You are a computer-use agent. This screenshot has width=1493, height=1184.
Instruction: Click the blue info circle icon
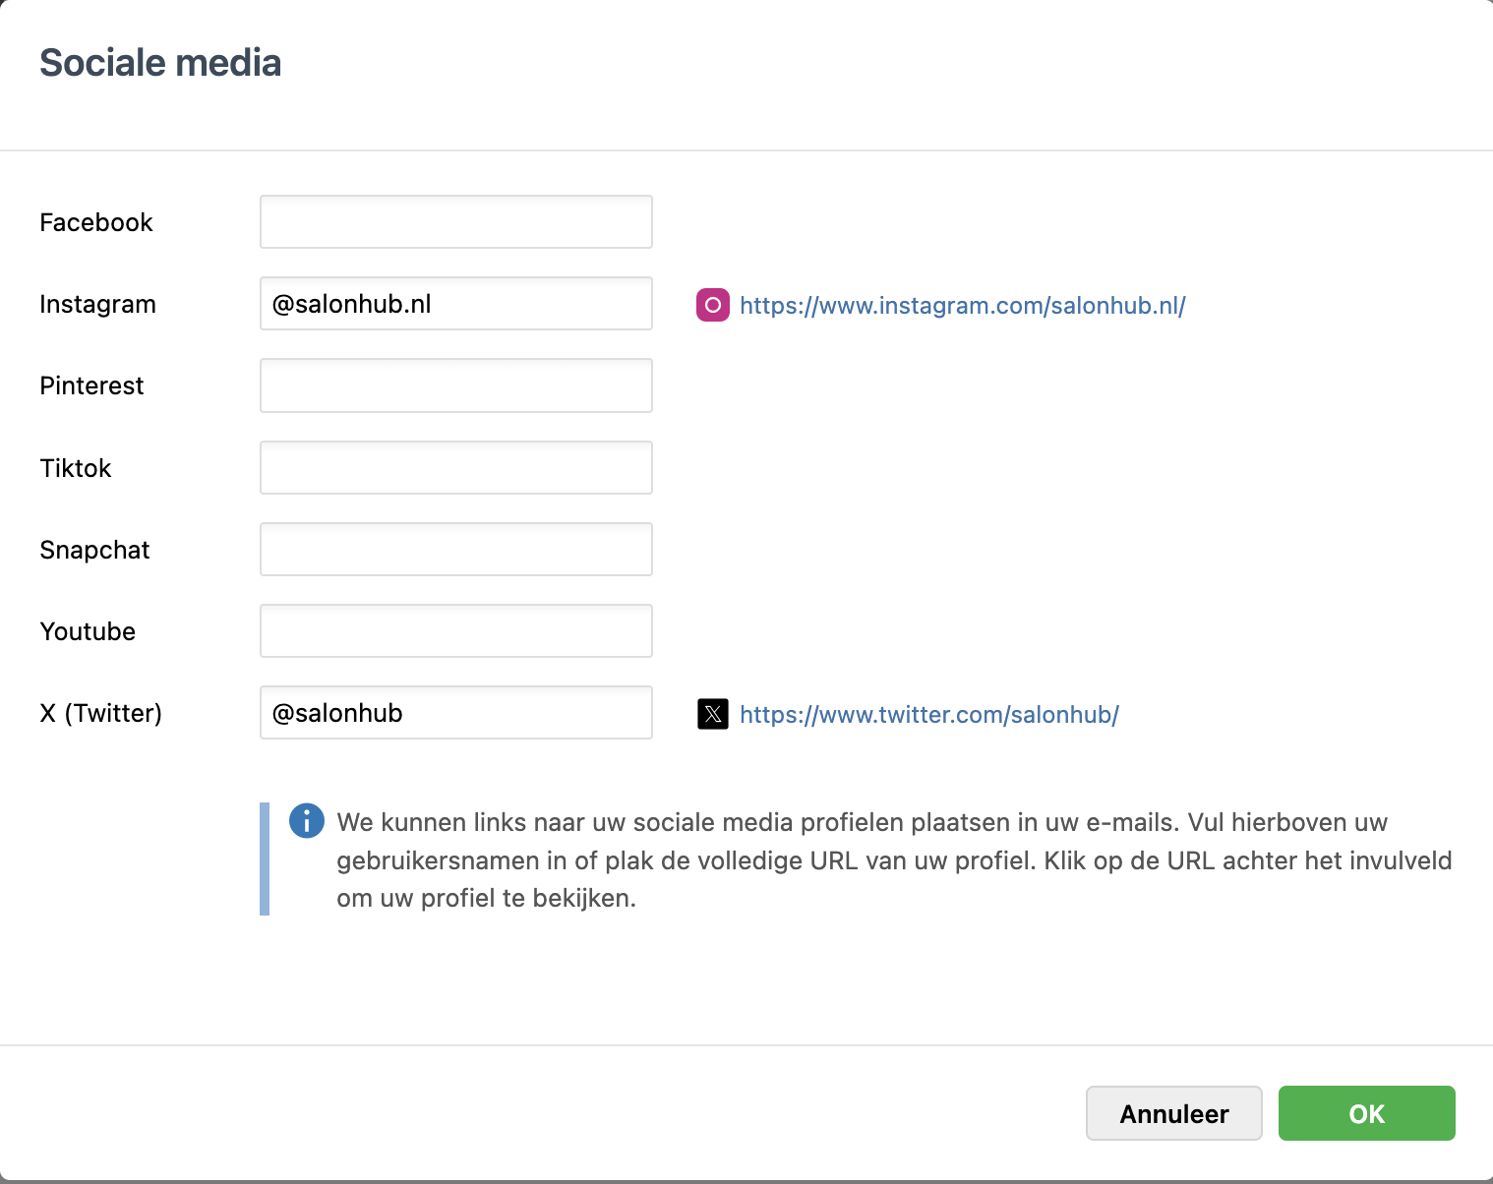coord(307,821)
